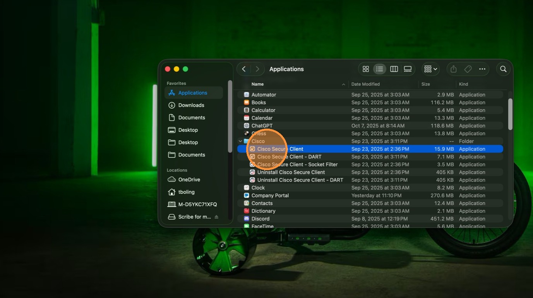Switch to icon grid view

pos(366,69)
